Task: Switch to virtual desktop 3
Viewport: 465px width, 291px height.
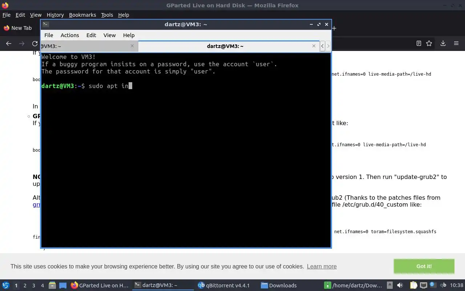Action: (x=33, y=286)
